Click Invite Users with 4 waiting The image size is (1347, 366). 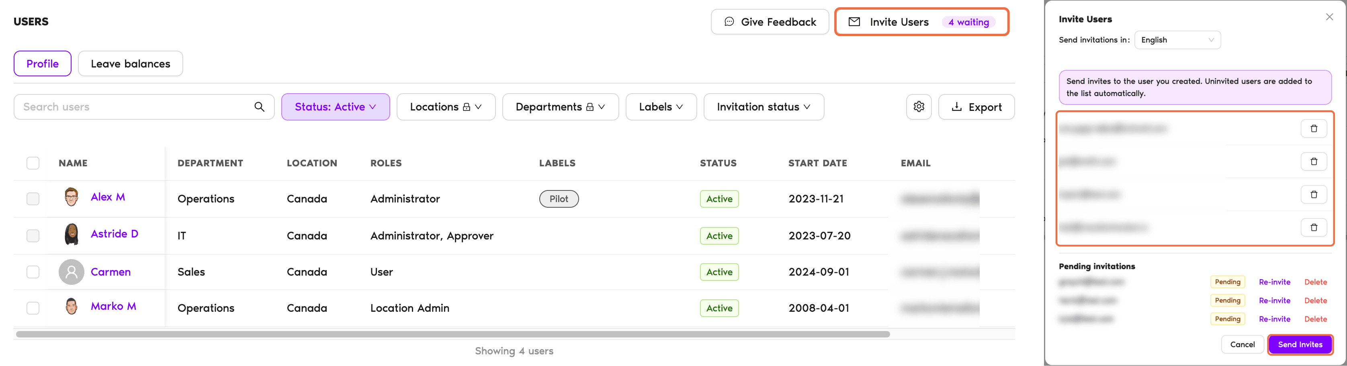click(x=922, y=22)
